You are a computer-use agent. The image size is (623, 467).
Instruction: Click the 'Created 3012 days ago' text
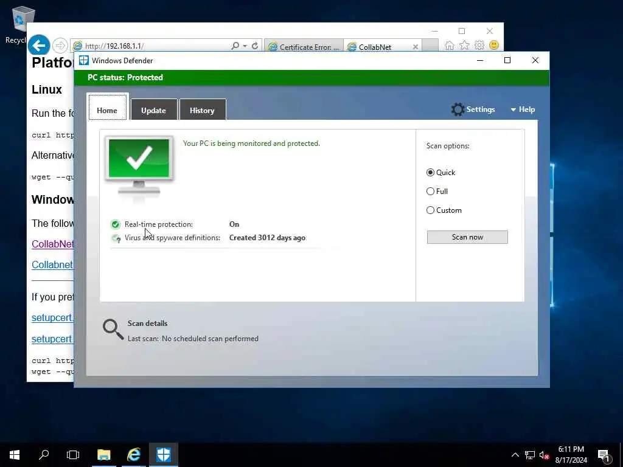[x=268, y=238]
